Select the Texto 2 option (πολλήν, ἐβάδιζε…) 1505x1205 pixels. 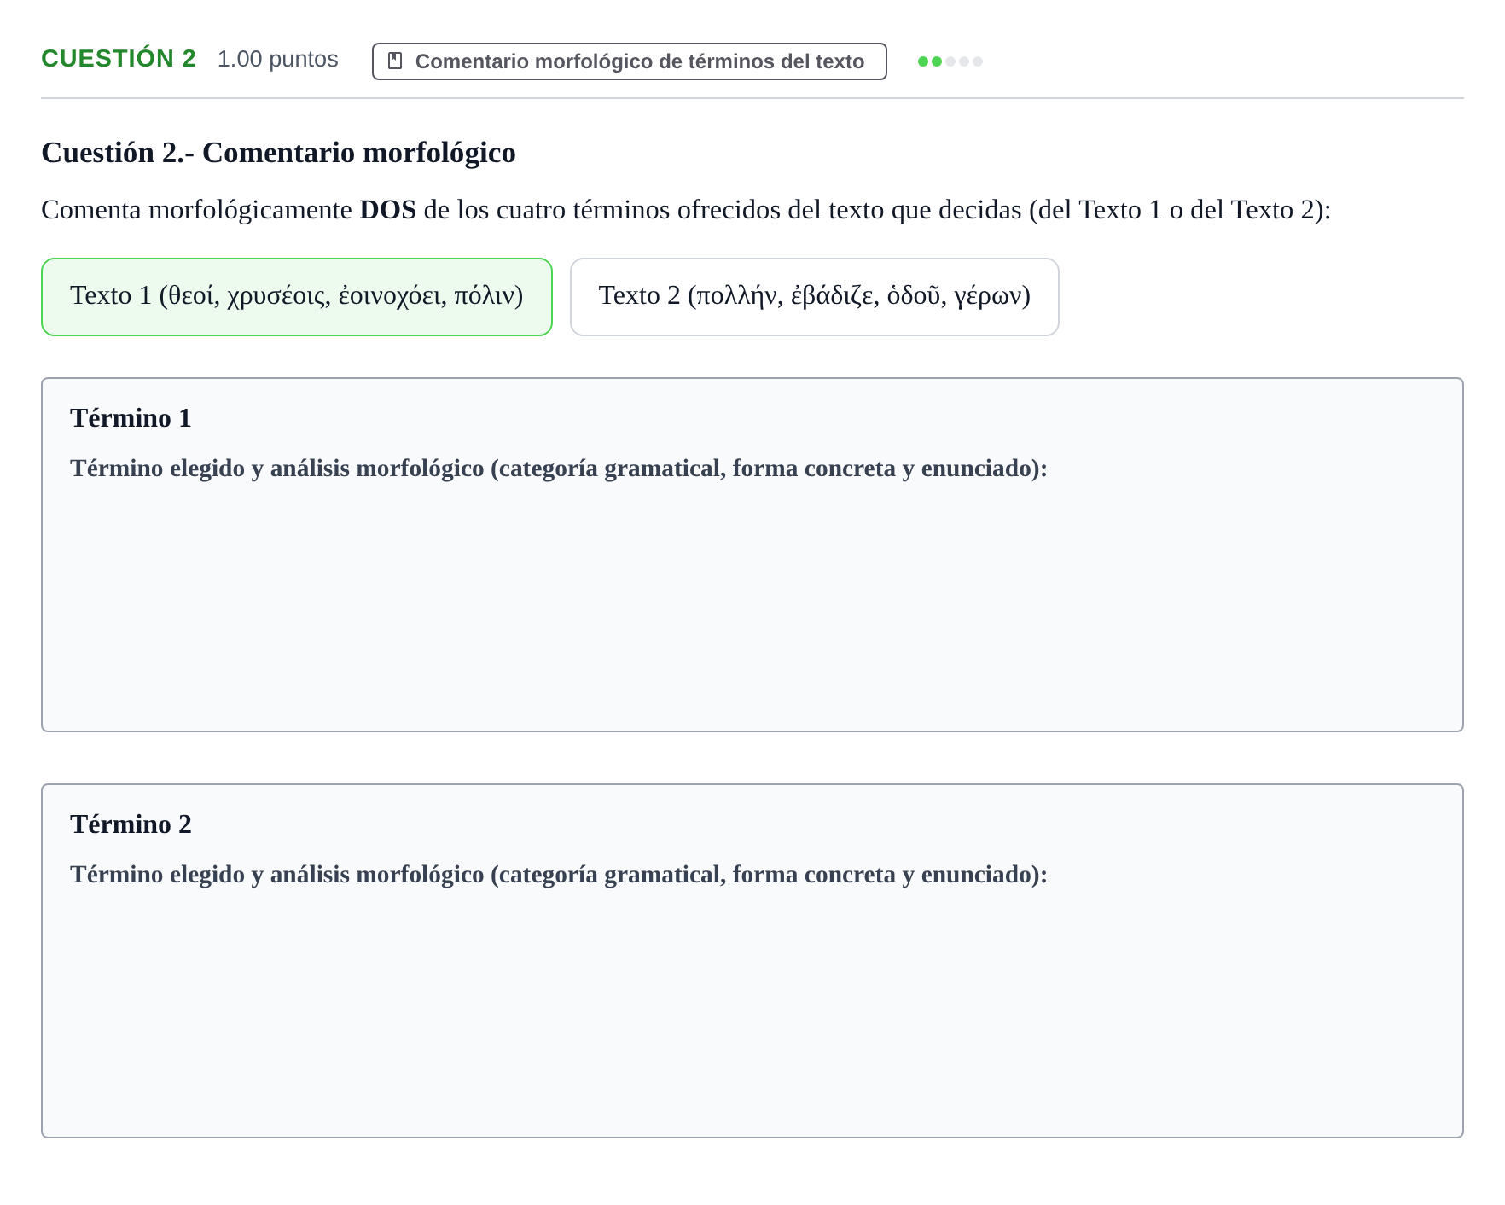(815, 297)
